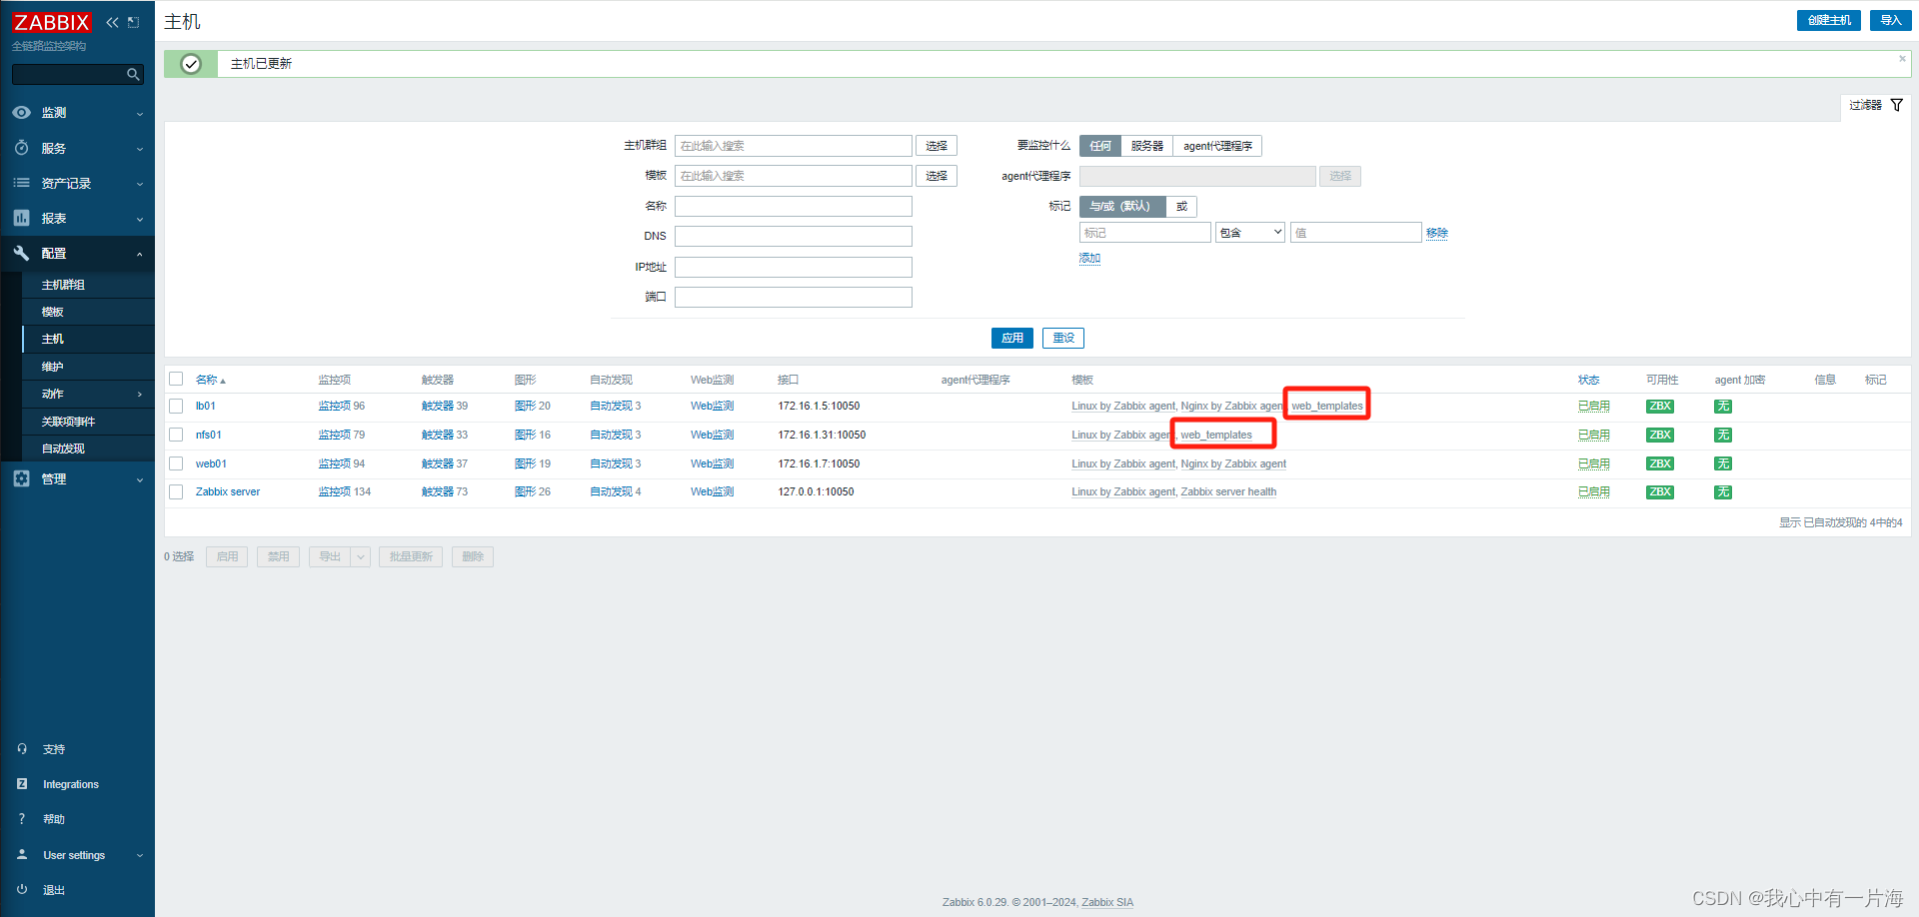The width and height of the screenshot is (1919, 917).
Task: Tick the checkbox for host web01
Action: [x=176, y=463]
